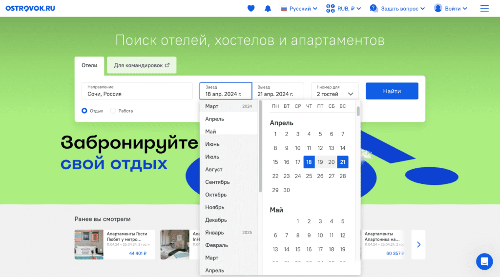Click the Направление destination field
Viewport: 500px width, 277px height.
pos(137,91)
